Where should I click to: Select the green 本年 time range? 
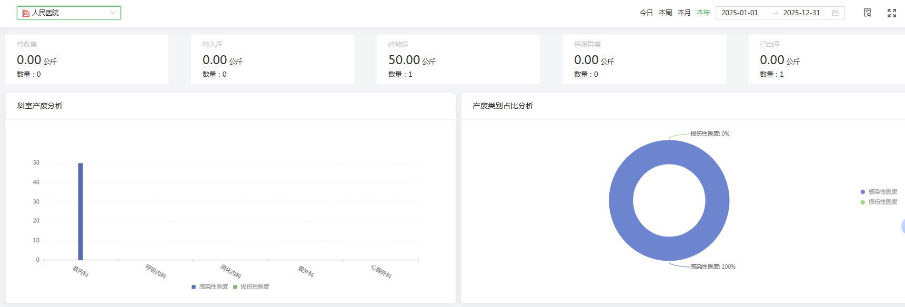(x=703, y=13)
